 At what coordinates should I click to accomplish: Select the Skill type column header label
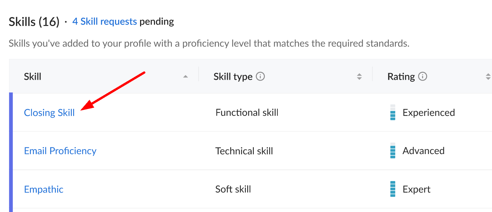[233, 77]
